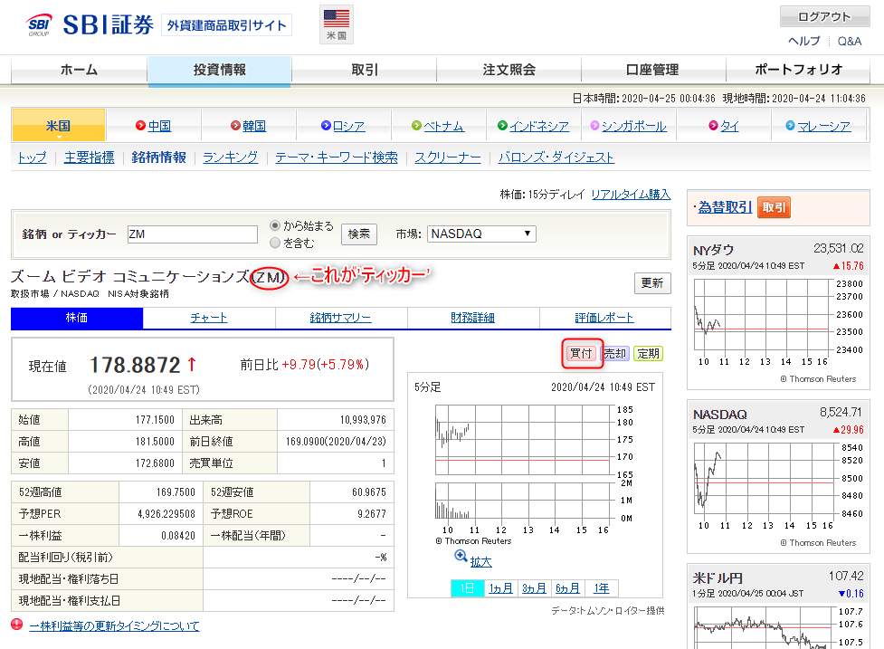
Task: Open 一株利益等の更新タイミングについて link
Action: click(x=114, y=625)
